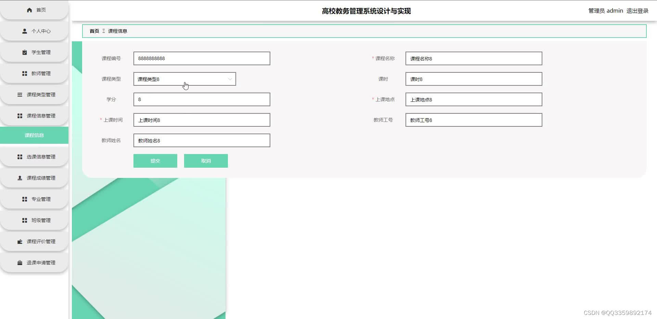
Task: Collapse the 课程信息管理 menu
Action: pyautogui.click(x=34, y=116)
